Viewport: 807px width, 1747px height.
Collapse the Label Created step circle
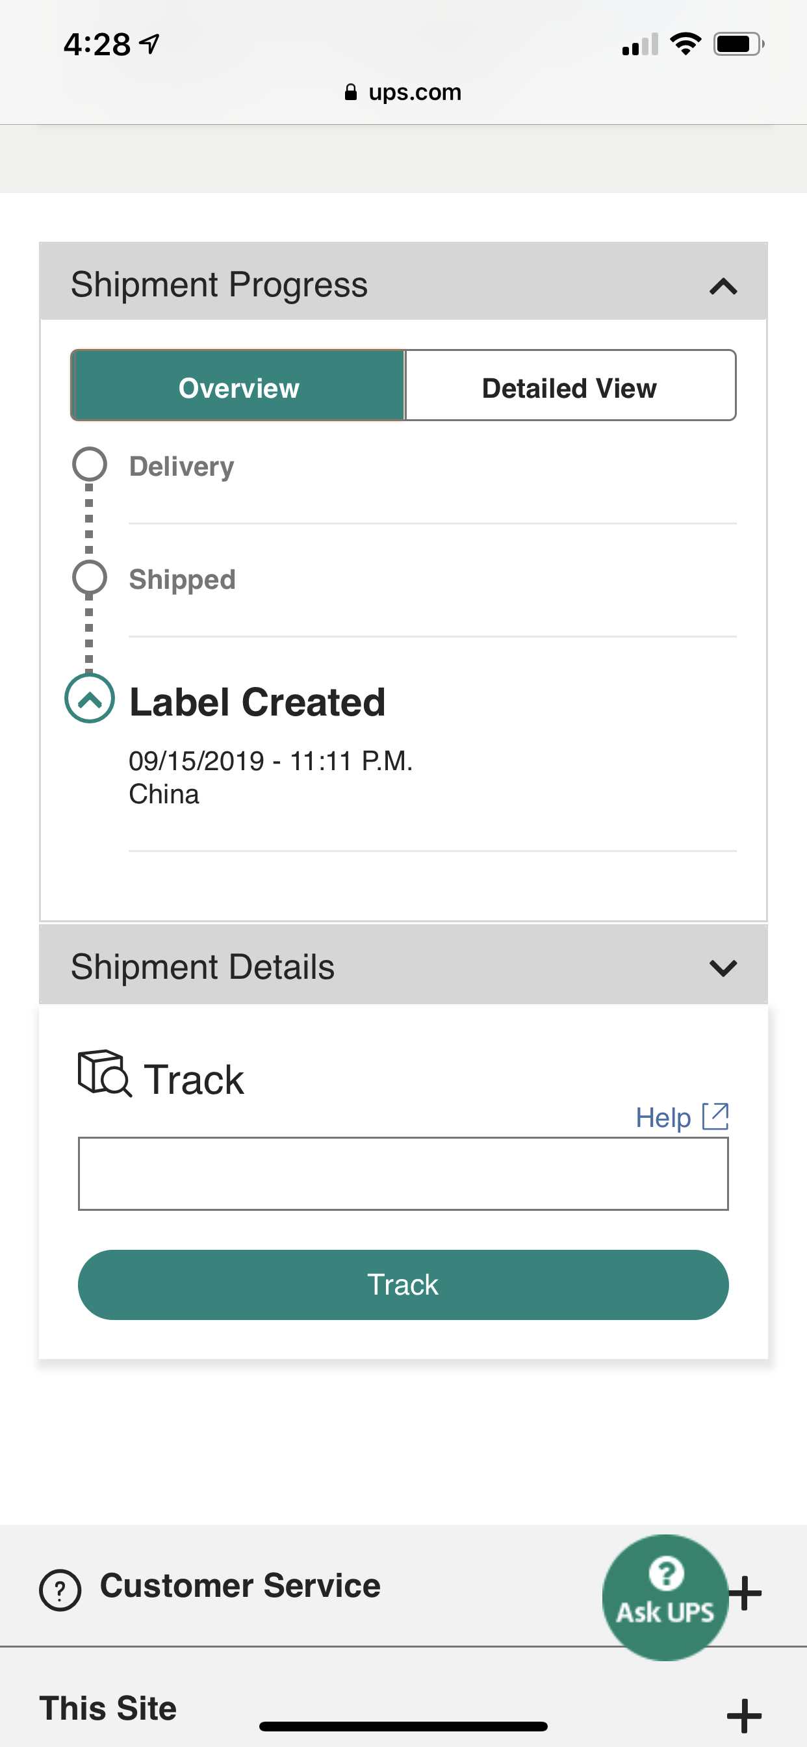tap(90, 698)
